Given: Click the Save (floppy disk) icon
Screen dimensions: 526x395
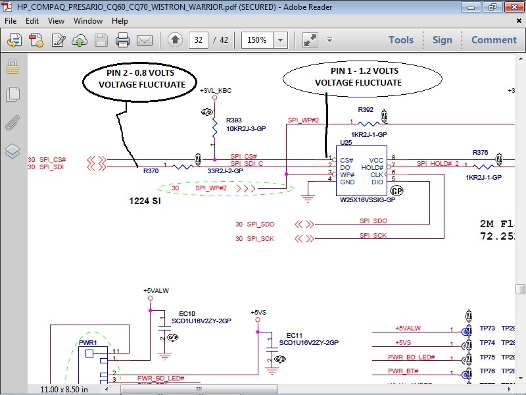Looking at the screenshot, I should 101,40.
